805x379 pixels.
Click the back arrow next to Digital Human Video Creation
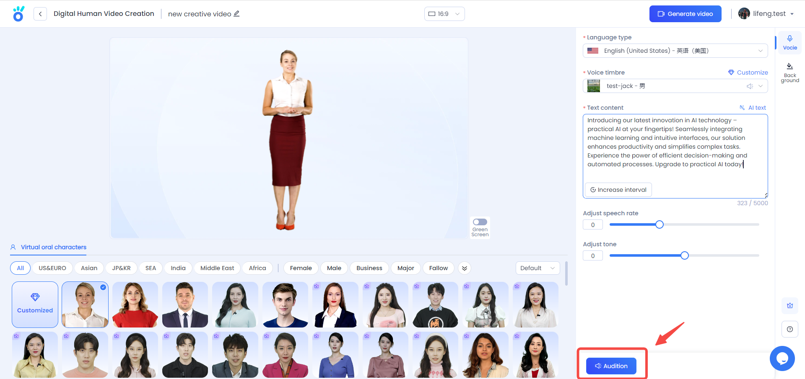(40, 14)
